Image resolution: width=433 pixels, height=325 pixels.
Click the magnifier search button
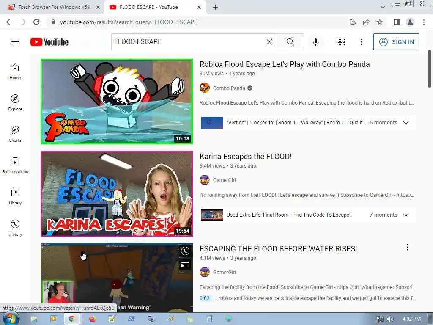pyautogui.click(x=290, y=42)
